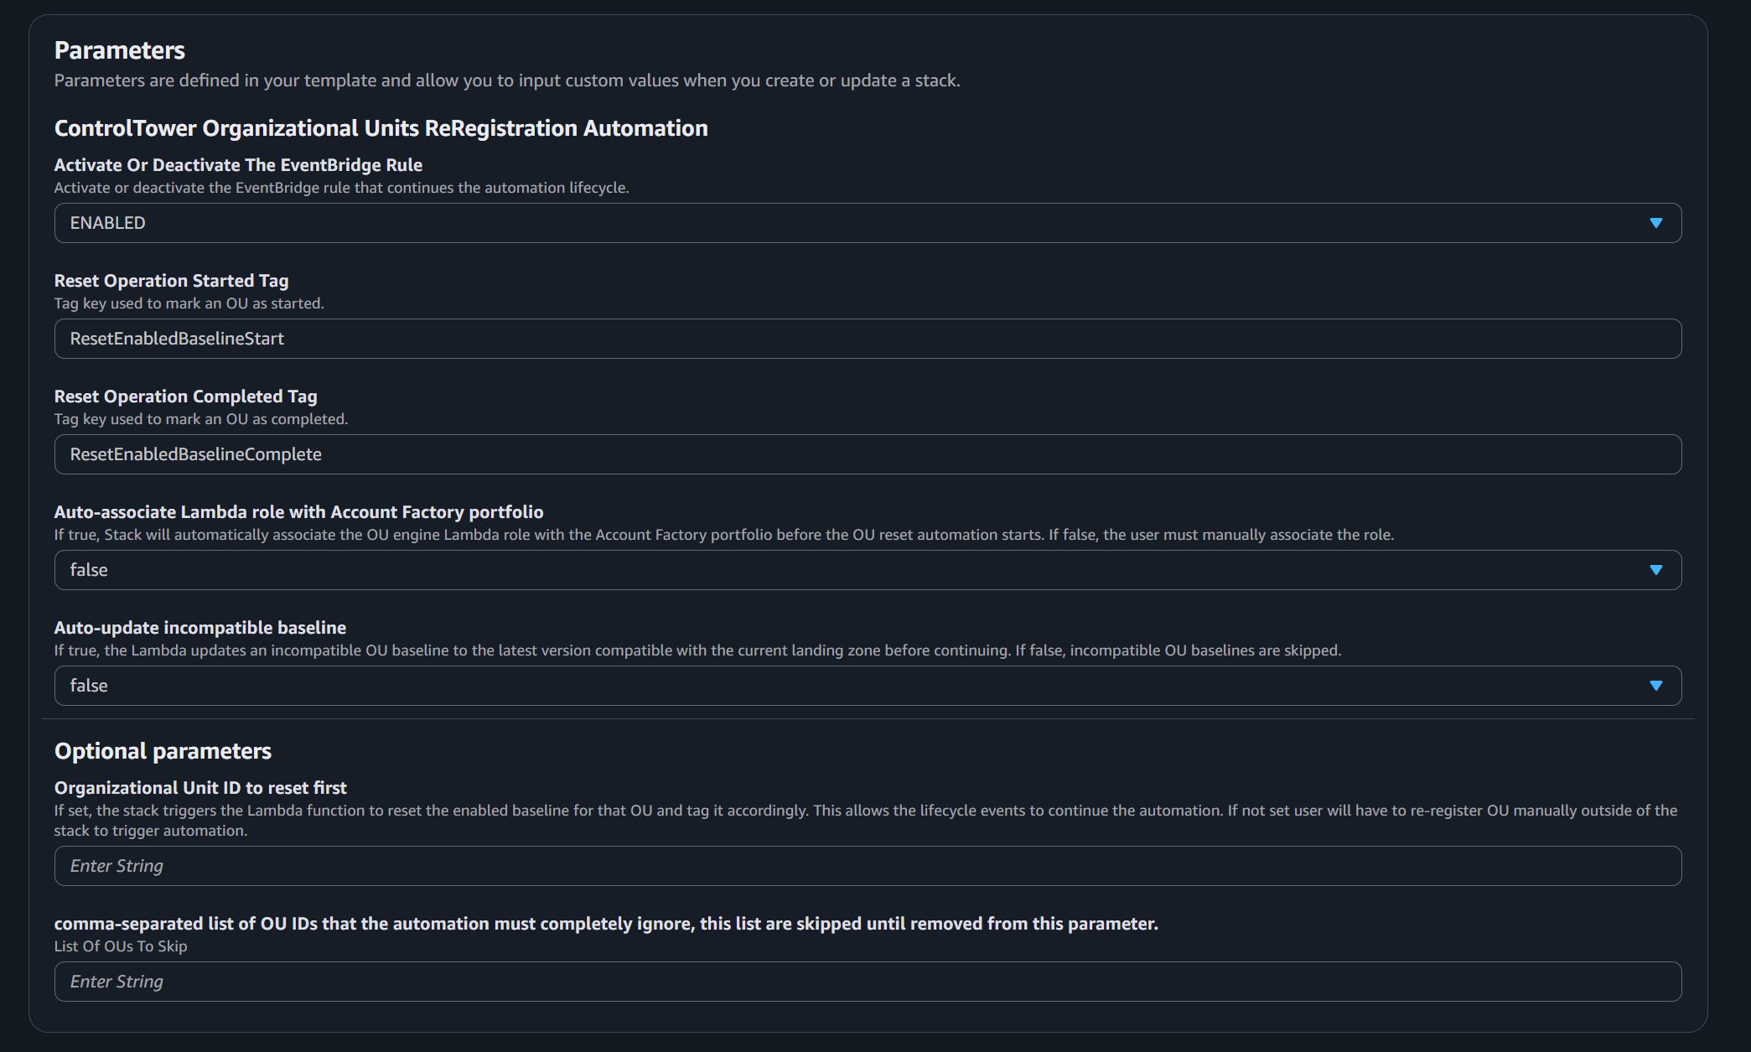
Task: Click the blue arrow beside ENABLED value
Action: (x=1655, y=223)
